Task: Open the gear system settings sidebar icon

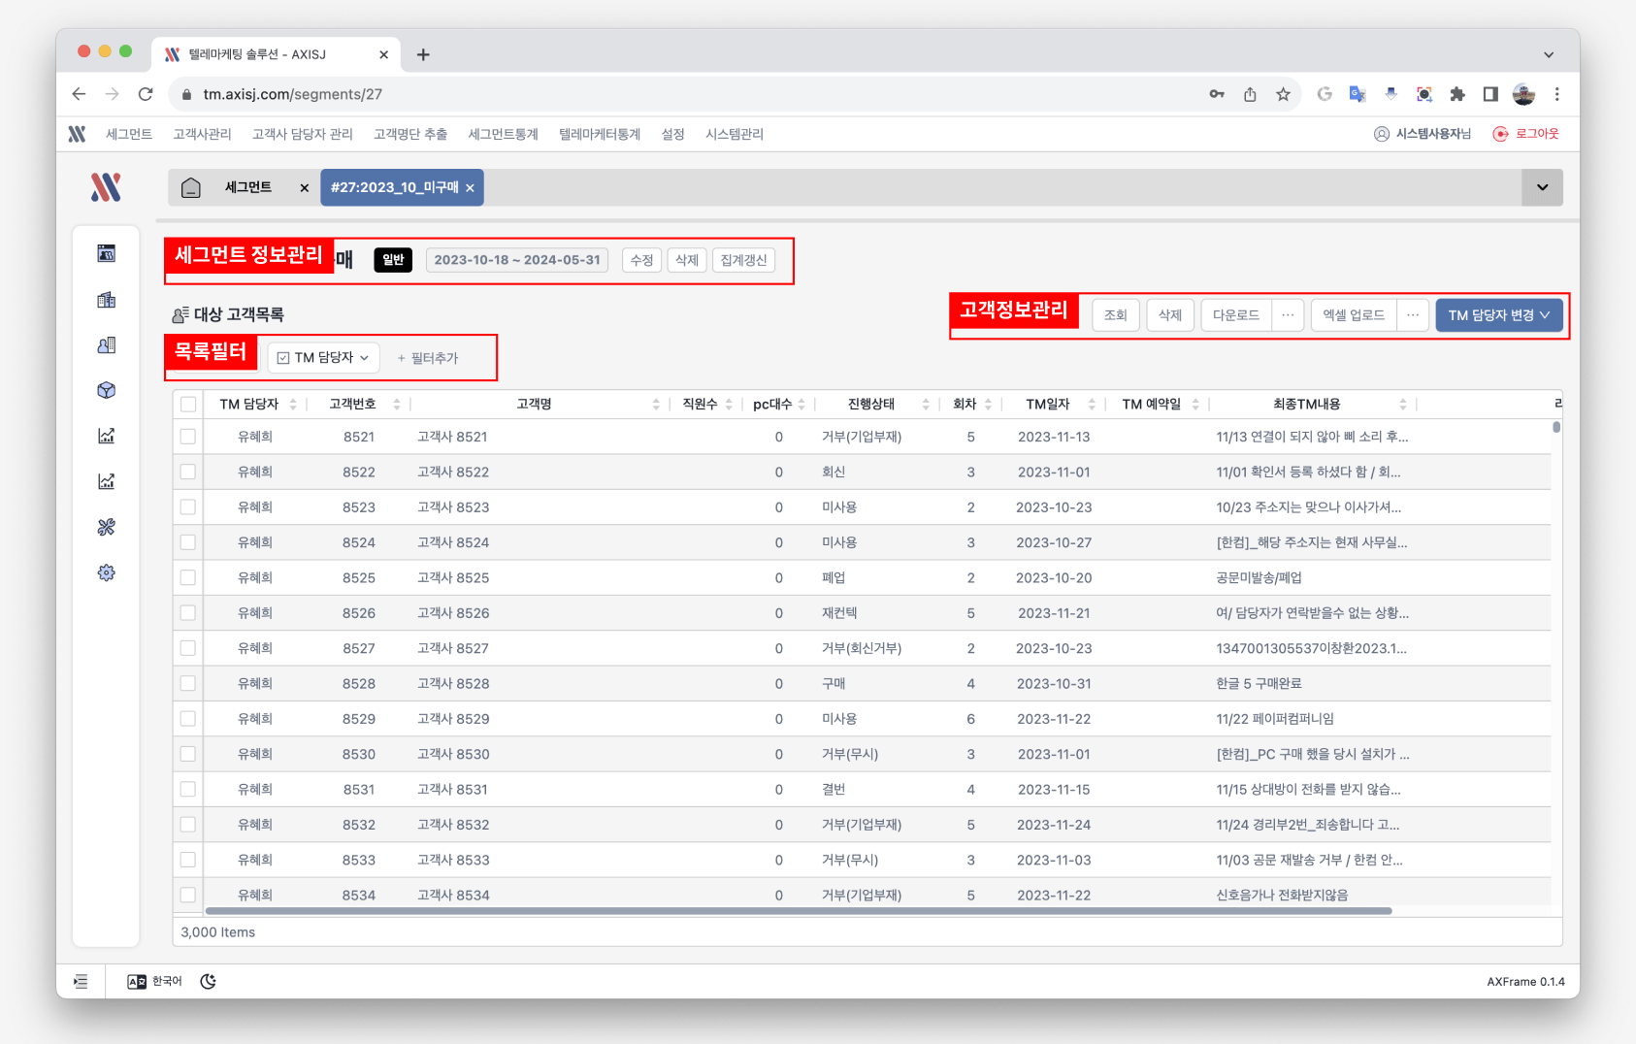Action: click(x=107, y=572)
